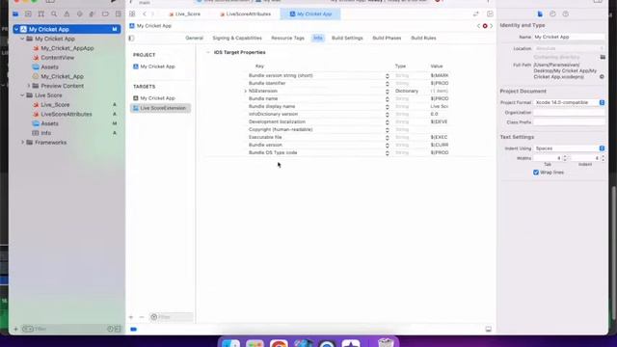Open the Debug navigator icon
Viewport: 617px width, 347px height.
(x=93, y=13)
